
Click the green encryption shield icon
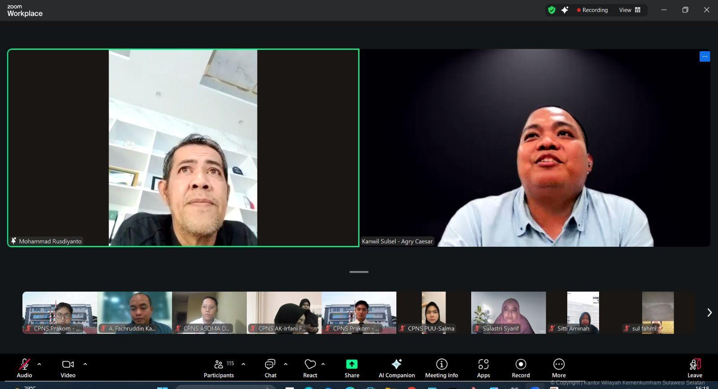coord(552,10)
